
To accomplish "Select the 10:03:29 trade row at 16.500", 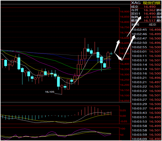I will (146, 104).
